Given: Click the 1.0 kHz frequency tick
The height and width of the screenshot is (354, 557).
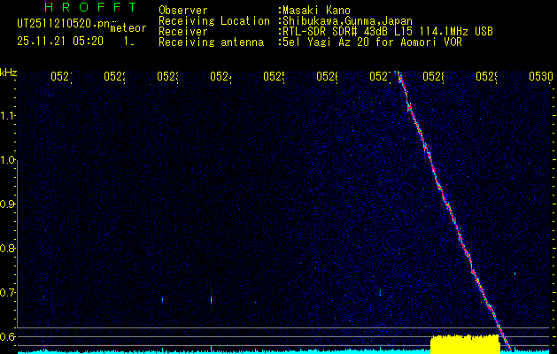Looking at the screenshot, I should pos(8,160).
